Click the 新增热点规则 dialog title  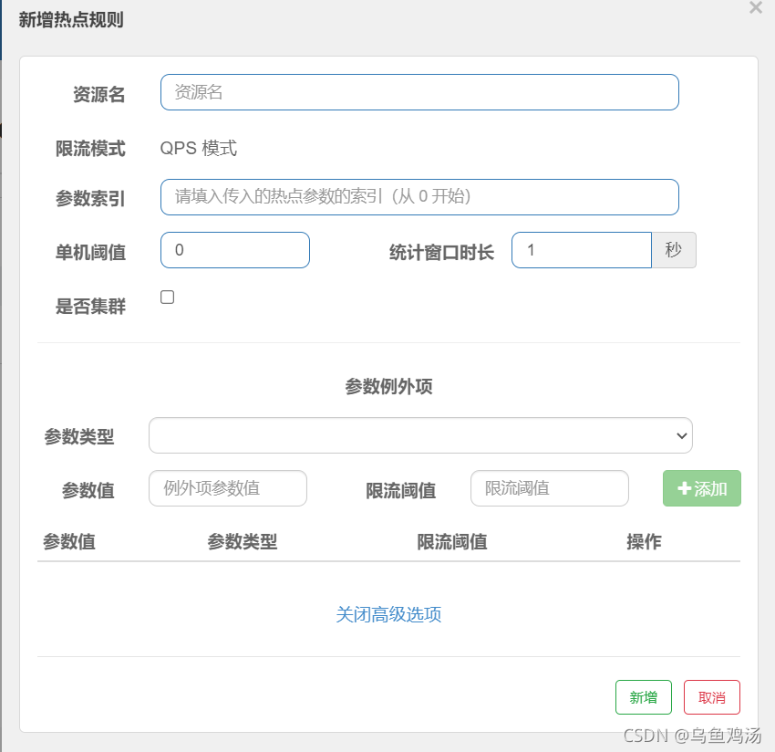71,20
